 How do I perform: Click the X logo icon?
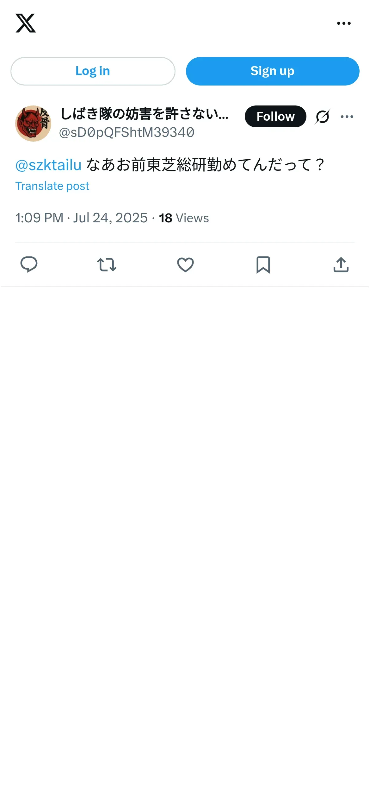click(x=26, y=23)
